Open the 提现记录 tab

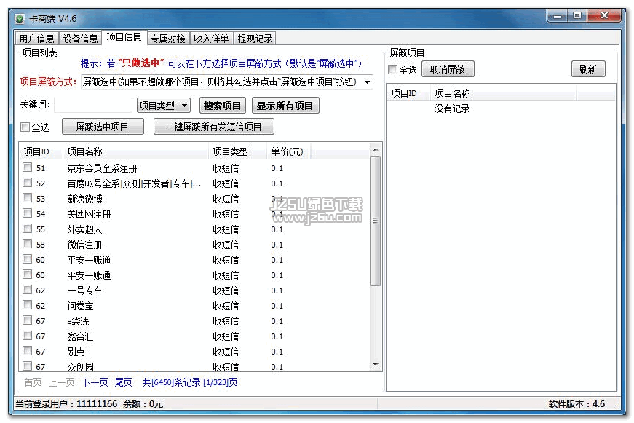tap(255, 39)
